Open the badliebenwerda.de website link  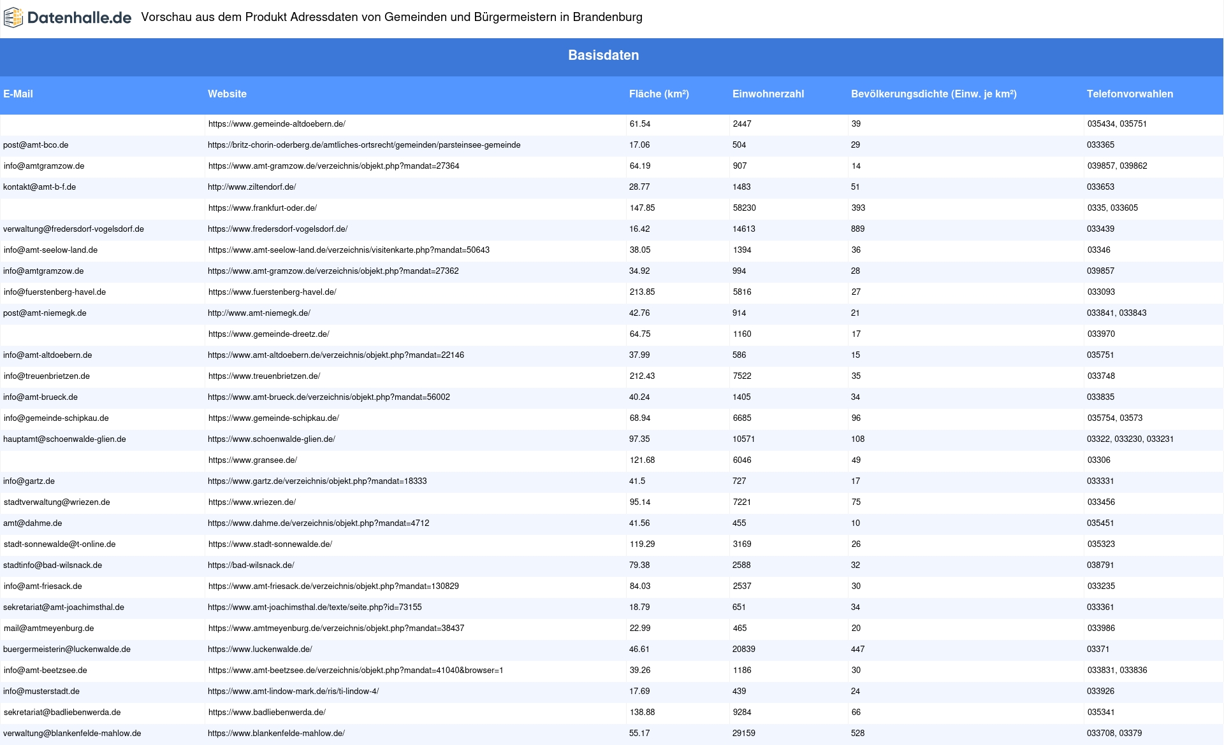pyautogui.click(x=267, y=713)
